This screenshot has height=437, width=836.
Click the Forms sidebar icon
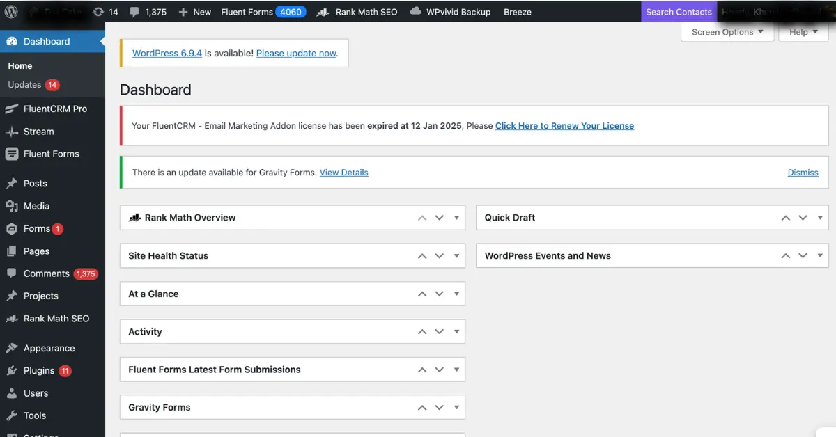tap(12, 228)
